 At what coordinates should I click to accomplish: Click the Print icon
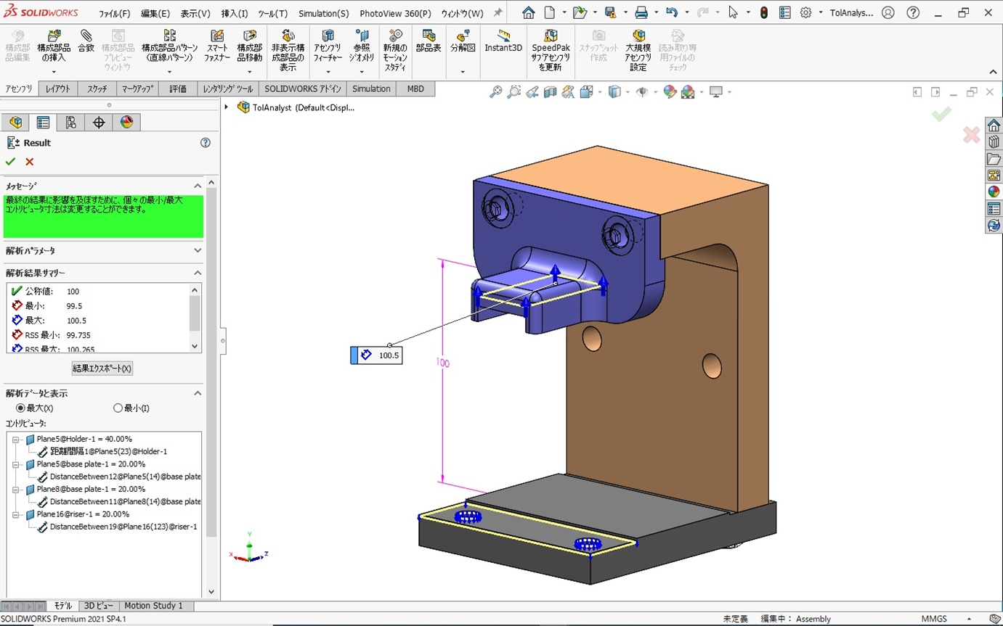641,12
